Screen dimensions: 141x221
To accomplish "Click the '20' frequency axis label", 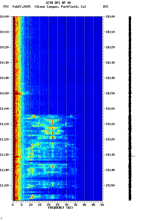I will pyautogui.click(x=49, y=205).
